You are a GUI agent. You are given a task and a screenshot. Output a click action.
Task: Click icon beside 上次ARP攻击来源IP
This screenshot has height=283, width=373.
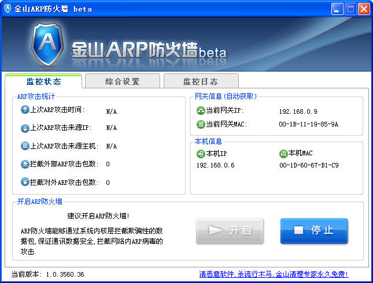pyautogui.click(x=25, y=128)
